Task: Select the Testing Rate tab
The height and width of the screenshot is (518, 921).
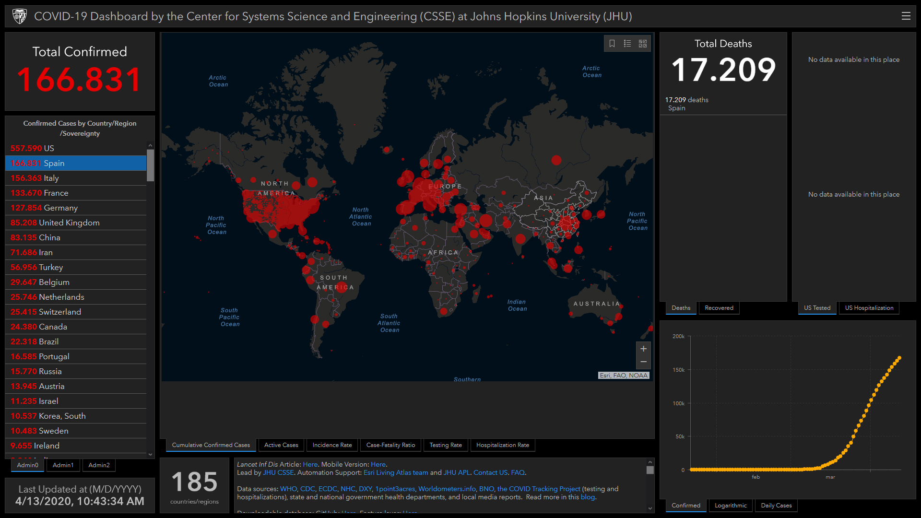Action: pos(446,445)
